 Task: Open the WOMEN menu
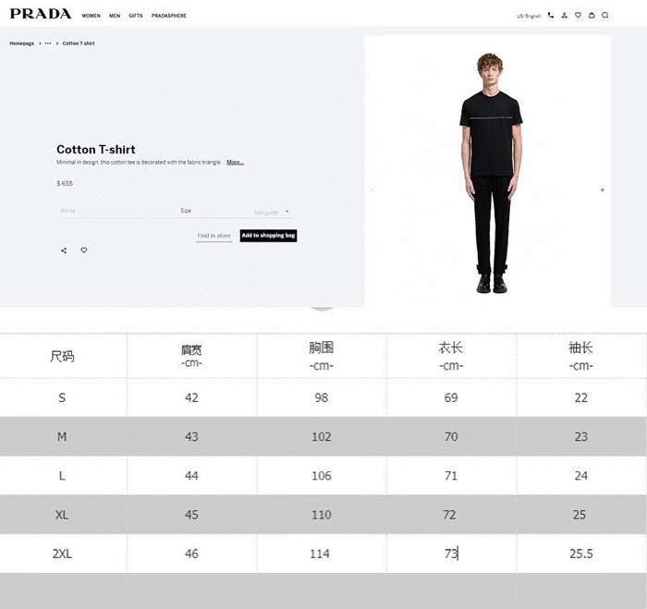[x=91, y=16]
